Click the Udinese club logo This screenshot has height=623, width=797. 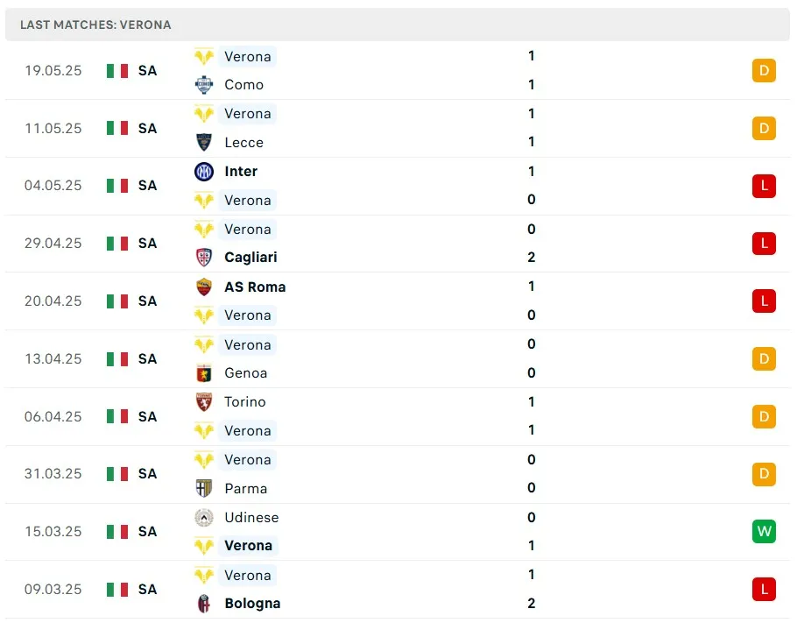click(x=204, y=518)
